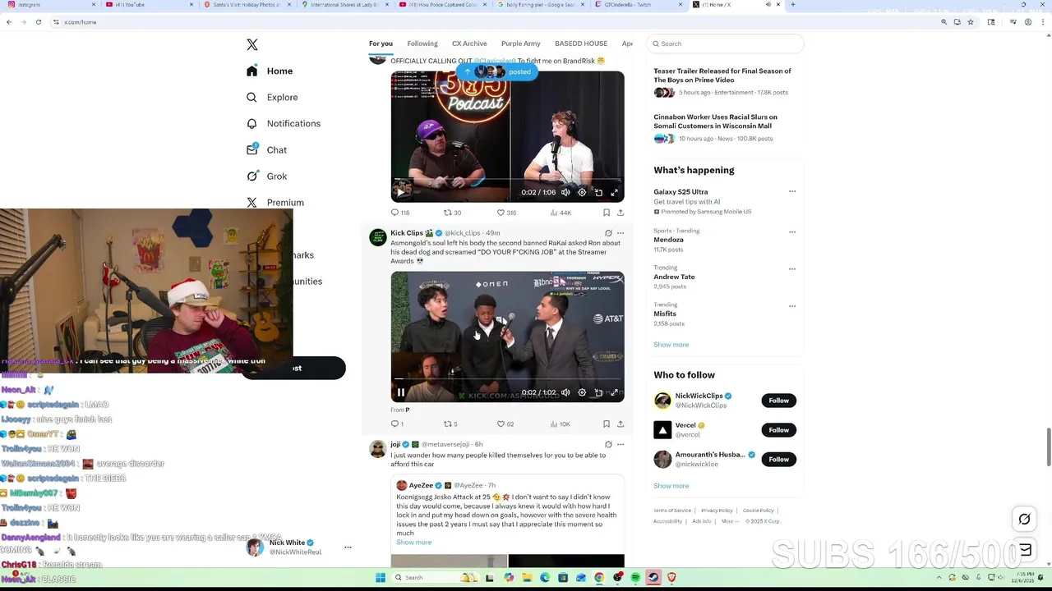Switch to the YouTube browser tab
1052x591 pixels.
coord(148,5)
